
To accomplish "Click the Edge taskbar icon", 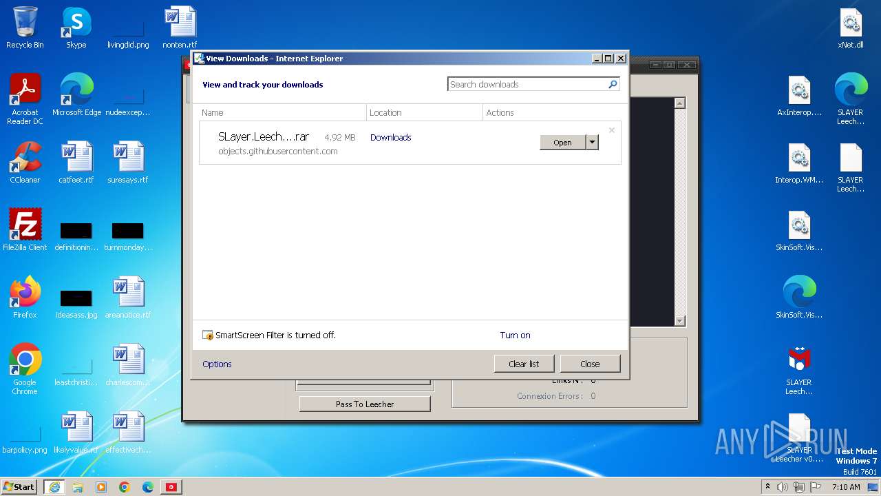I will coord(147,487).
